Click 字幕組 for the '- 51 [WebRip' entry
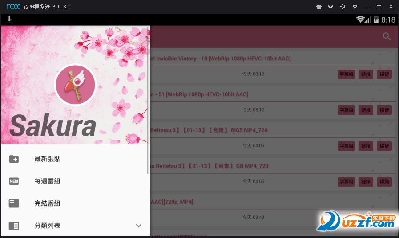The image size is (399, 238). coord(346,110)
